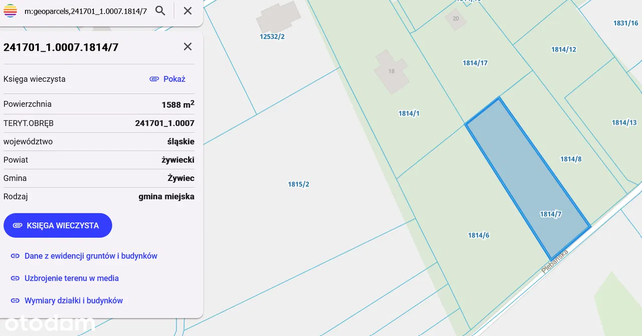Select parcel 1815/2 on the map
Image resolution: width=642 pixels, height=336 pixels.
[298, 184]
